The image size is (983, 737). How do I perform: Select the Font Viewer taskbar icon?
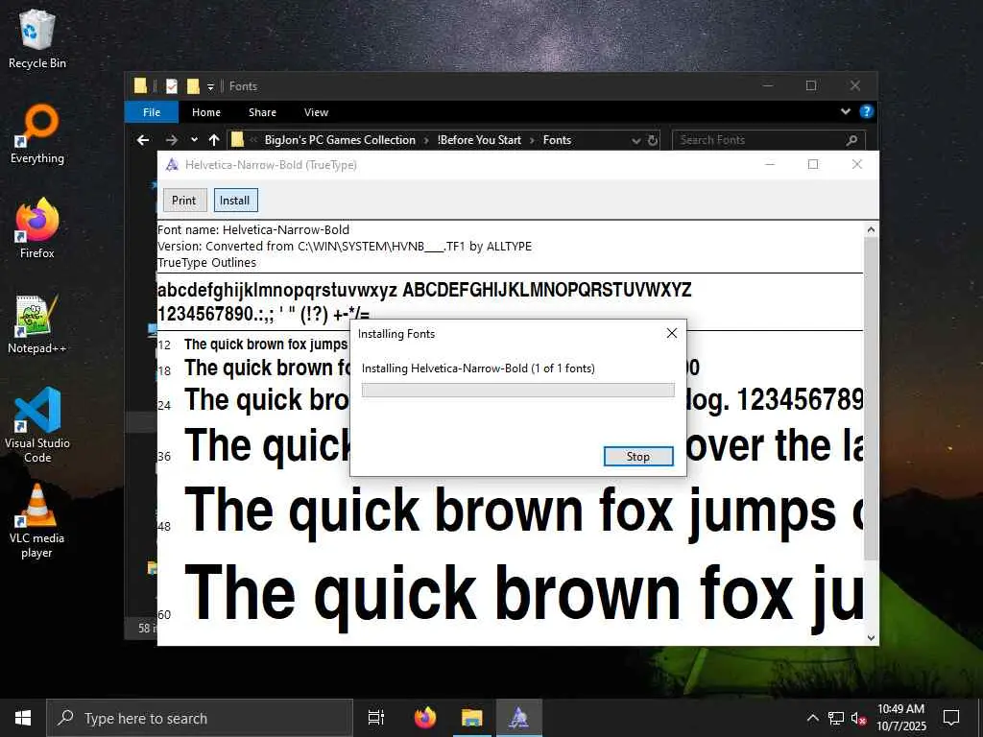[519, 718]
